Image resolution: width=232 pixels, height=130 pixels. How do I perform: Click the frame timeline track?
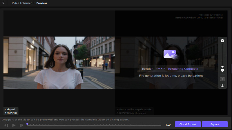coord(94,125)
